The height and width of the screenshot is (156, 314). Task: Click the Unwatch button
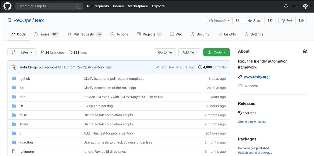point(220,21)
